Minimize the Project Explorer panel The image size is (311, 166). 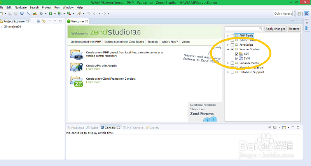(55, 21)
